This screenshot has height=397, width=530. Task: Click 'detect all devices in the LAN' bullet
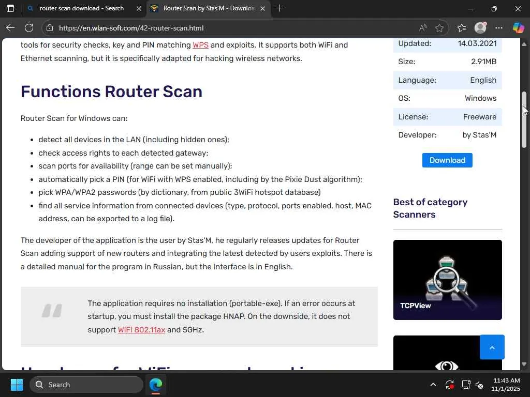134,140
